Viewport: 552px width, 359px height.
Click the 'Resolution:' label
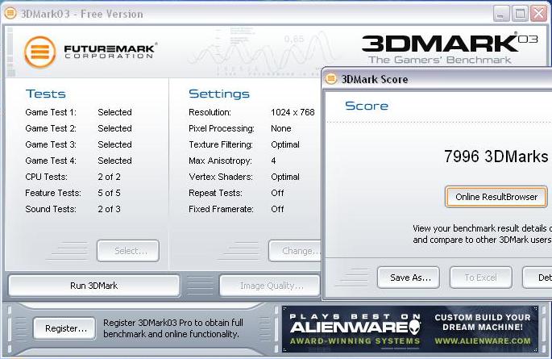pos(210,112)
